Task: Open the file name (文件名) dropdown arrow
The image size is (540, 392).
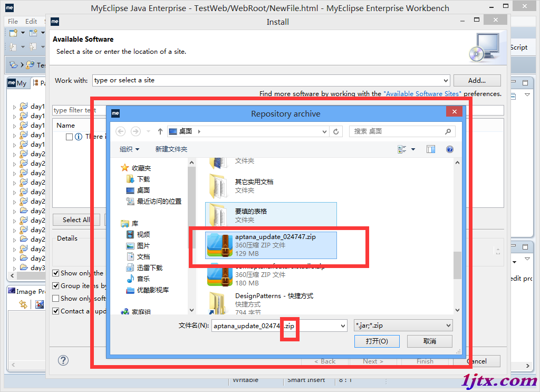Action: (343, 326)
